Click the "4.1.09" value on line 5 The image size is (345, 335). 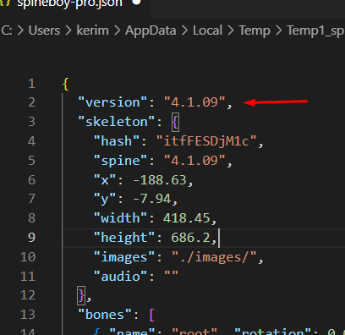click(x=194, y=161)
